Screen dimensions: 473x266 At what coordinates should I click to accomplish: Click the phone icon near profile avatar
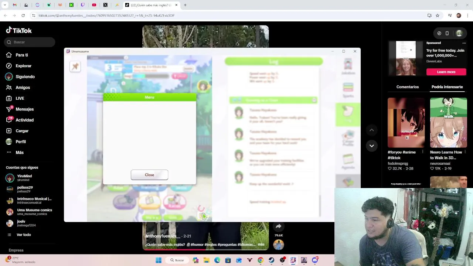coord(447,33)
